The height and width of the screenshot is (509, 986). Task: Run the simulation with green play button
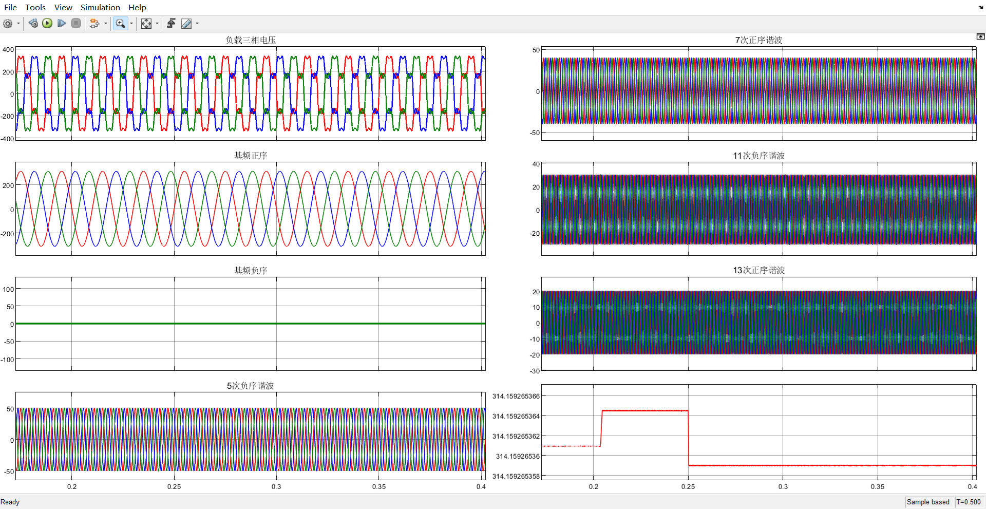point(47,24)
